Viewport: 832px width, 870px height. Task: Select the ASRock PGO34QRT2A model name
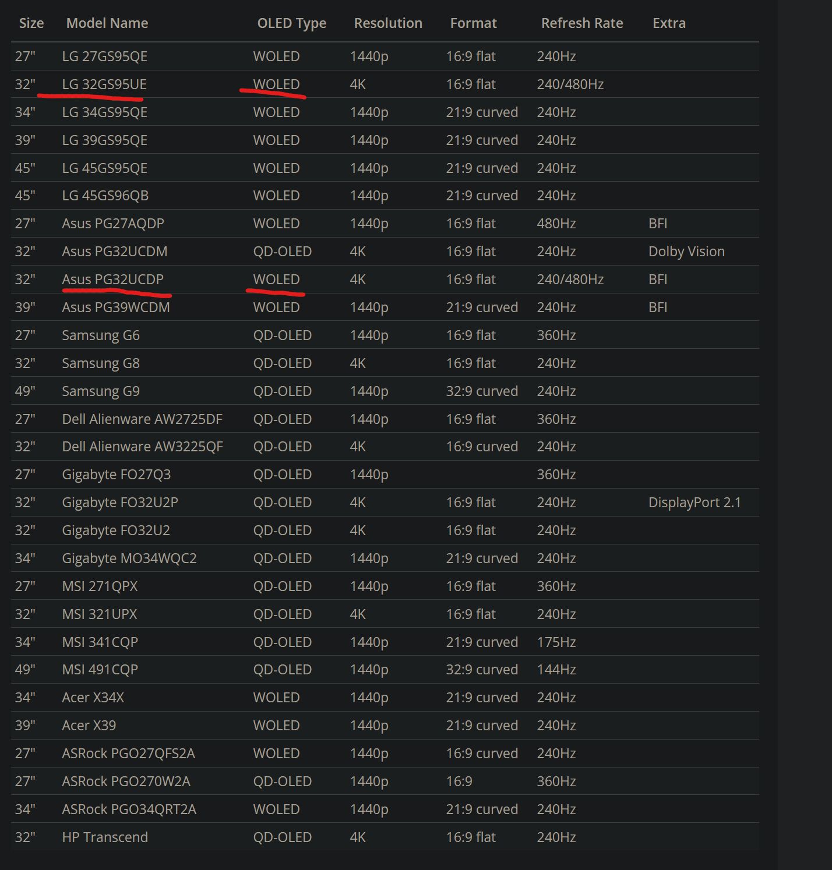pos(129,809)
